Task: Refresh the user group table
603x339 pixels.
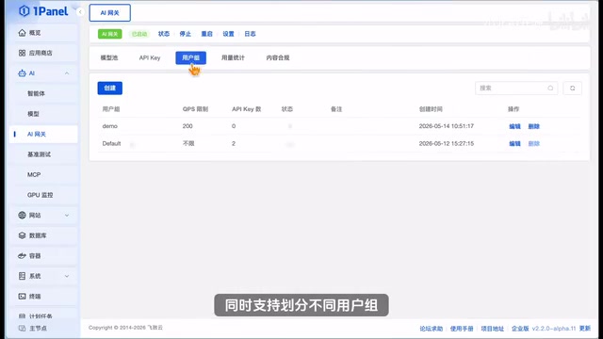Action: pos(572,88)
